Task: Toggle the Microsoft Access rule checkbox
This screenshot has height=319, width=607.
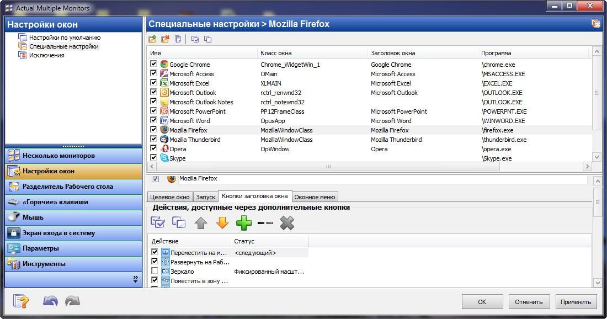Action: tap(153, 73)
